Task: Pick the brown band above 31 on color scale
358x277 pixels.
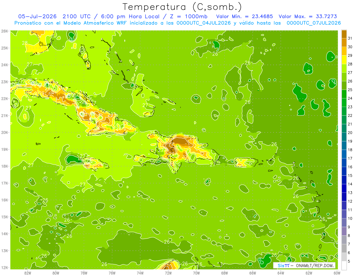Action: tap(344, 34)
